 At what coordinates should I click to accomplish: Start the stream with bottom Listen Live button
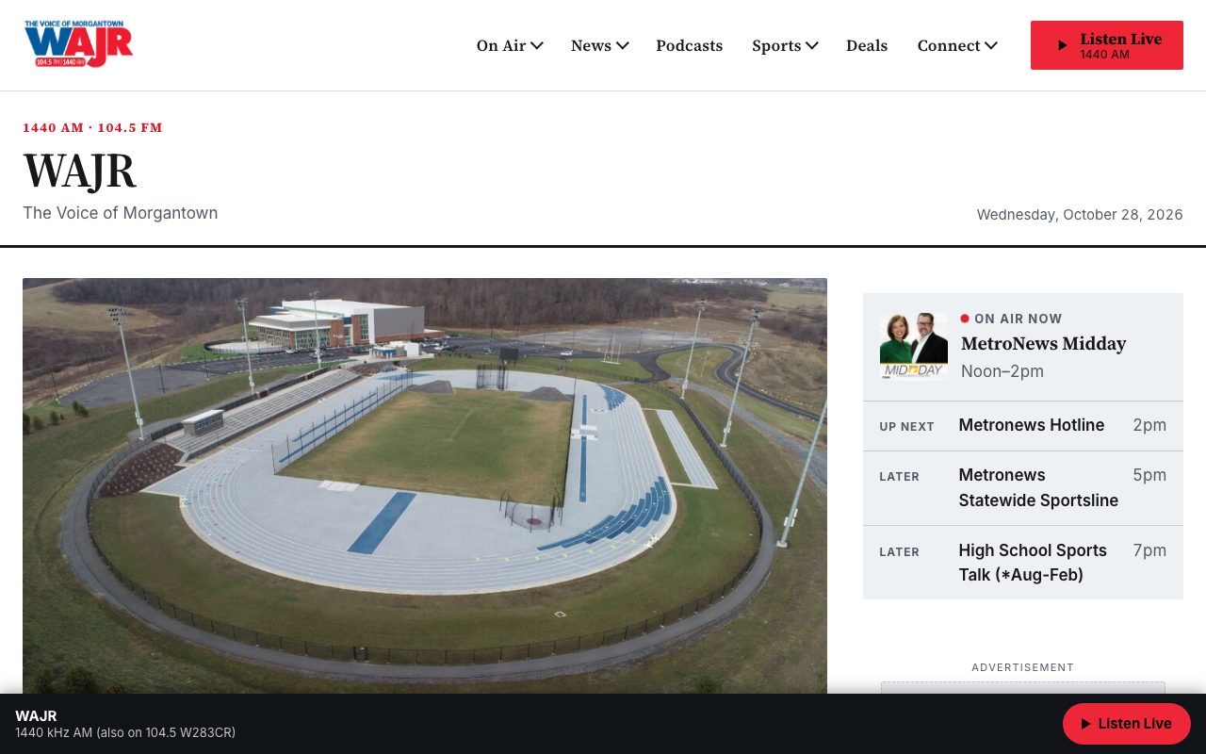click(1127, 724)
